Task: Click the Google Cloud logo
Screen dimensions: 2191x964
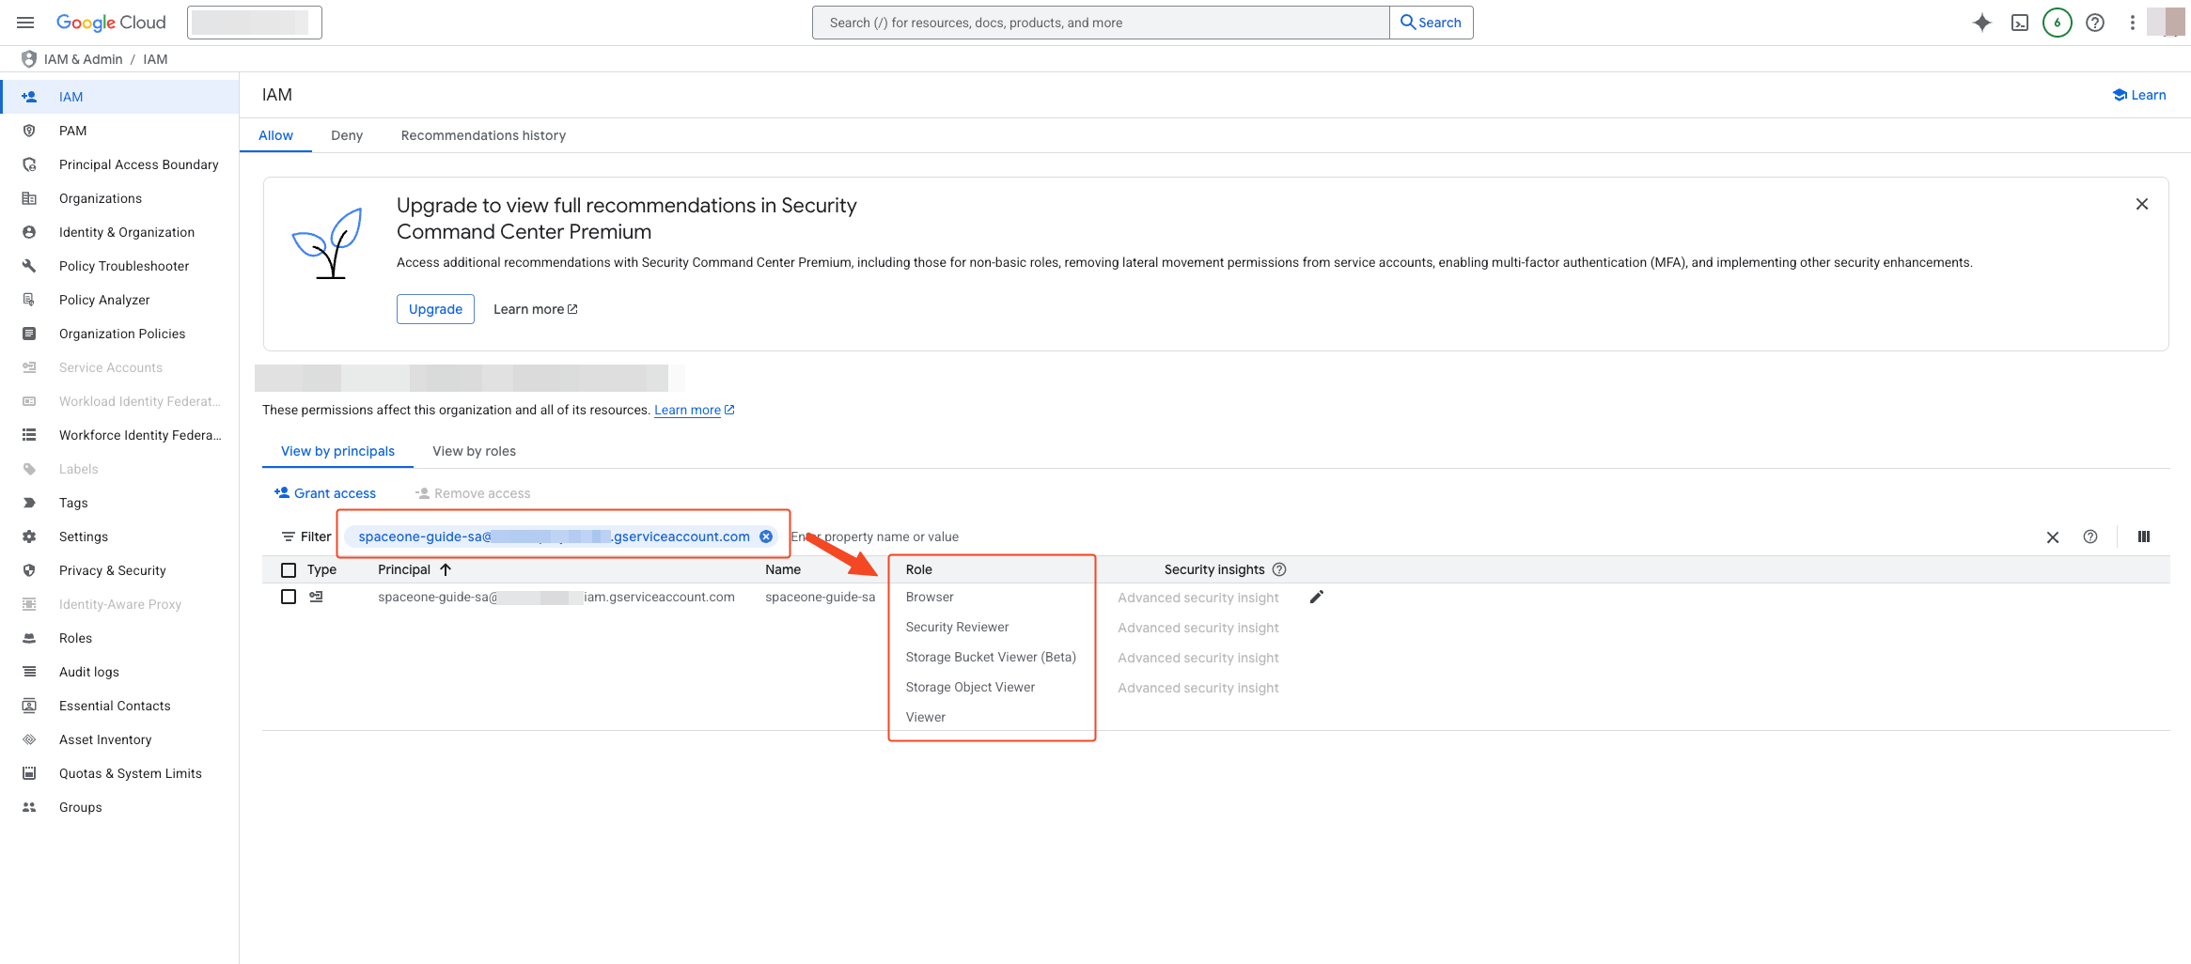Action: tap(111, 23)
